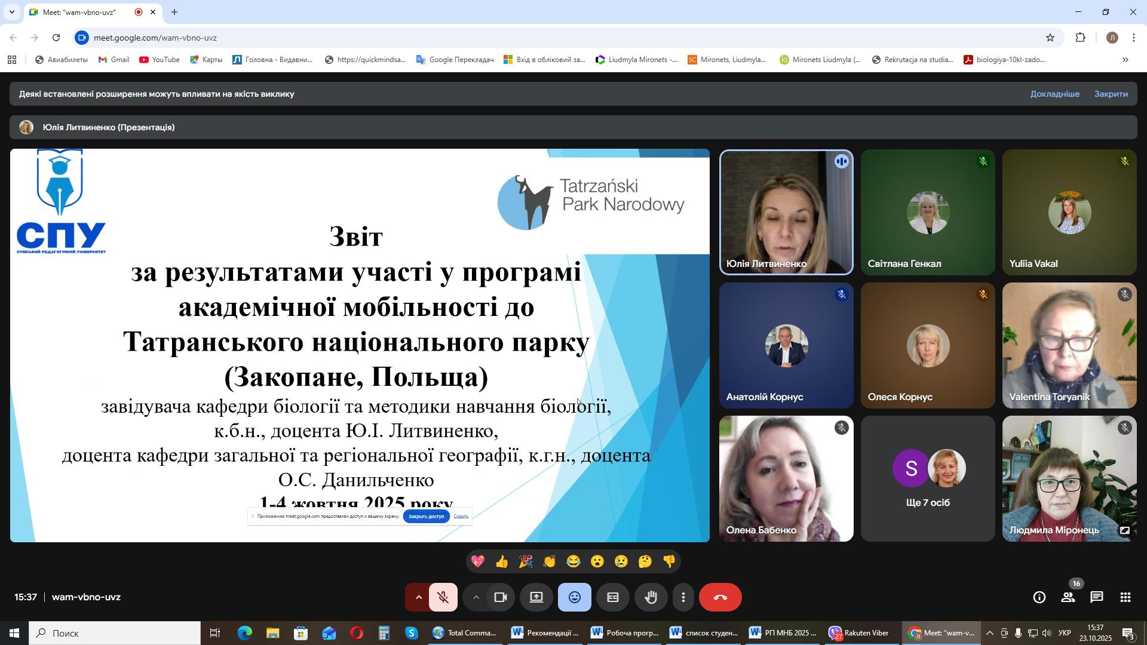Toggle captions with the CC button
Viewport: 1147px width, 645px height.
(x=612, y=598)
